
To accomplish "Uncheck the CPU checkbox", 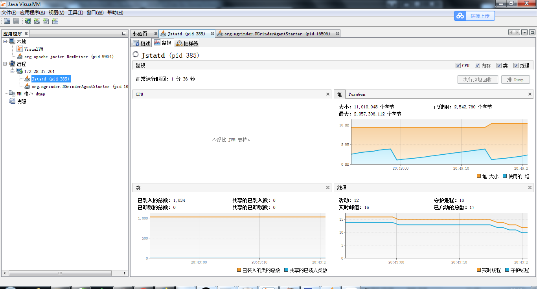I will click(458, 66).
